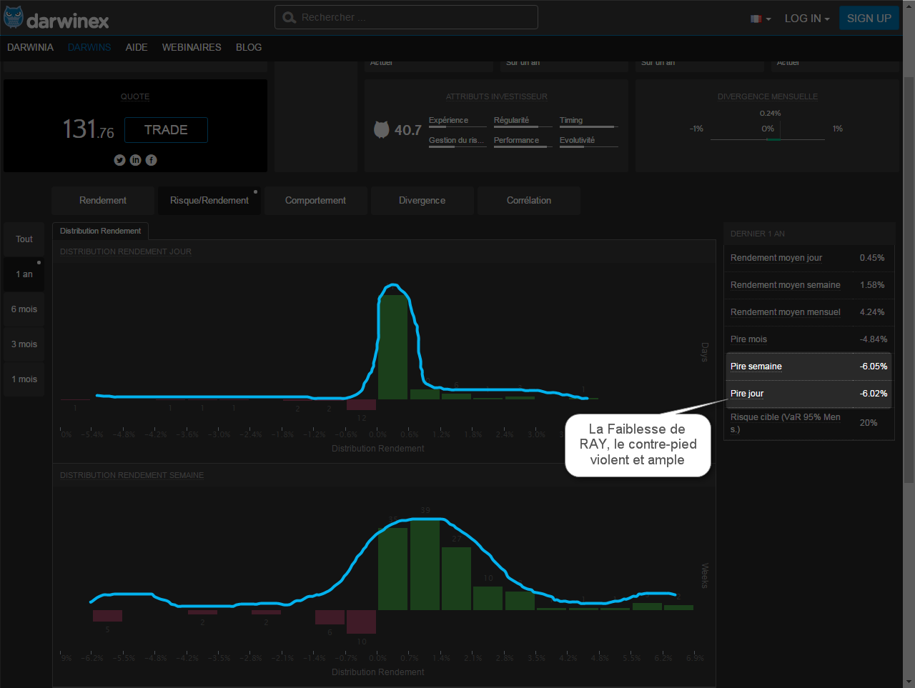915x688 pixels.
Task: Share the quote on LinkedIn
Action: tap(135, 160)
